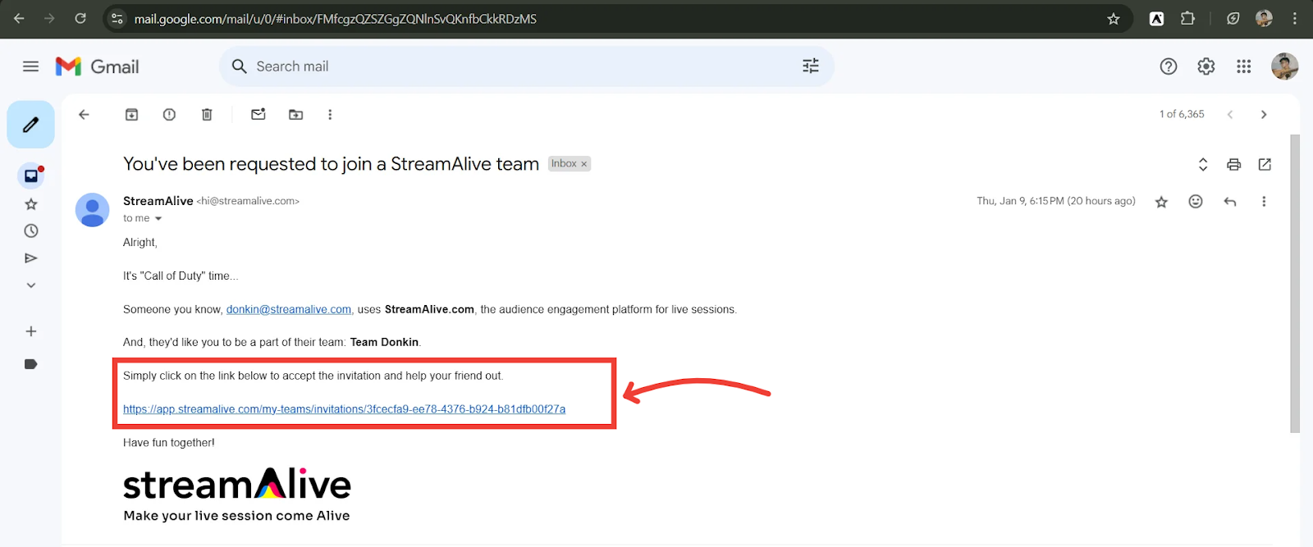Click inside the Search mail field
Viewport: 1313px width, 547px height.
tap(509, 66)
